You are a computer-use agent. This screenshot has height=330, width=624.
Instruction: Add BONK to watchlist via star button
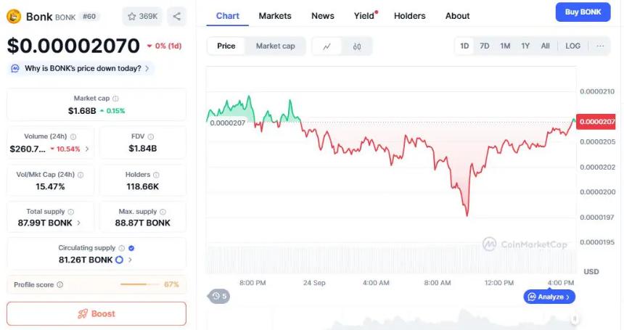tap(142, 16)
